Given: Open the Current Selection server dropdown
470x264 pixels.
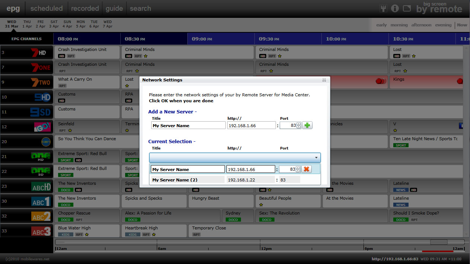Looking at the screenshot, I should [235, 158].
